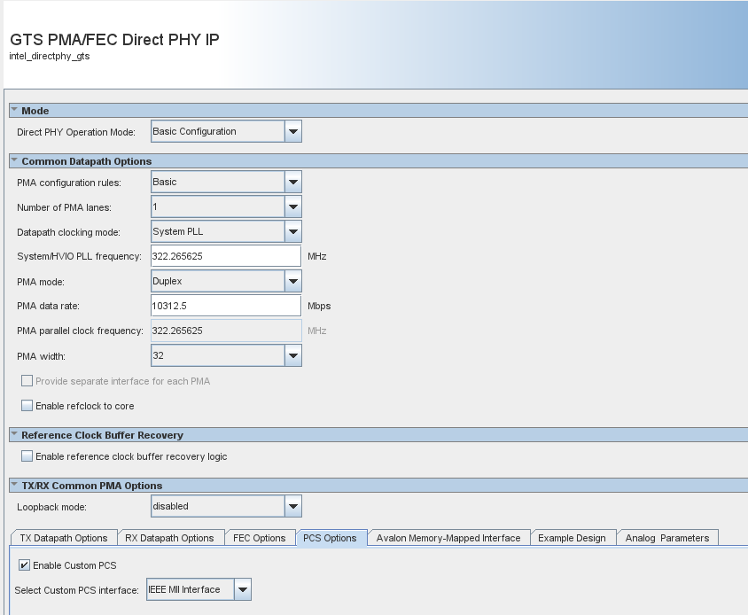Click the PMA mode label

click(41, 282)
